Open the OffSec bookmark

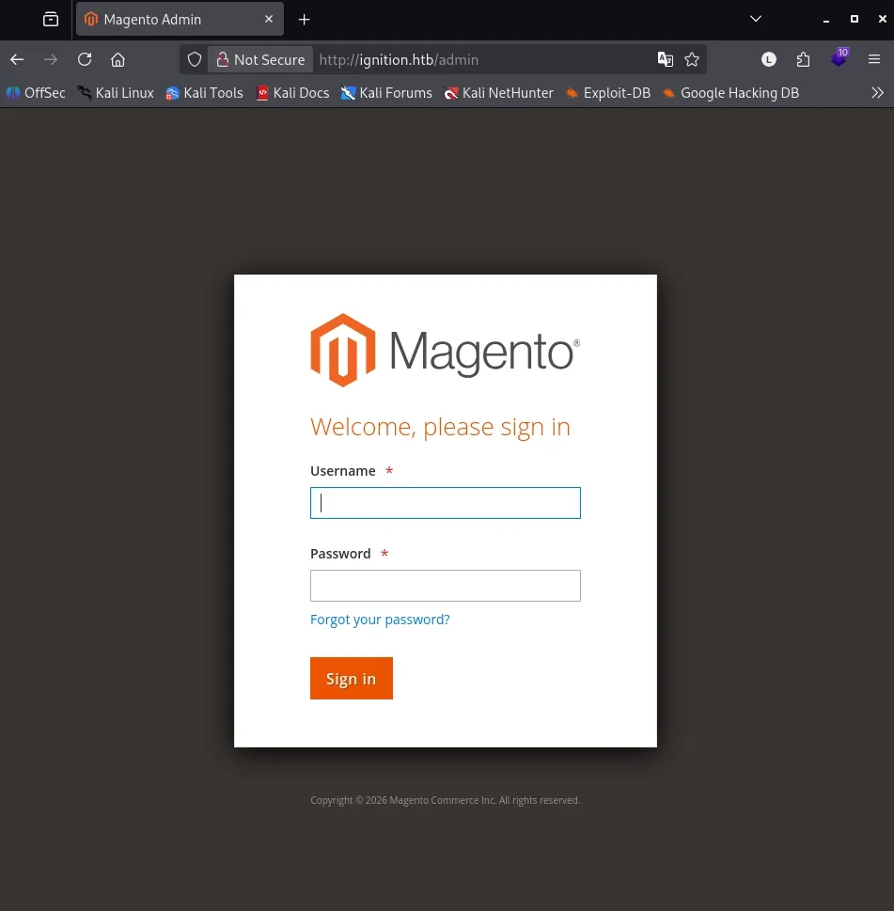(36, 93)
